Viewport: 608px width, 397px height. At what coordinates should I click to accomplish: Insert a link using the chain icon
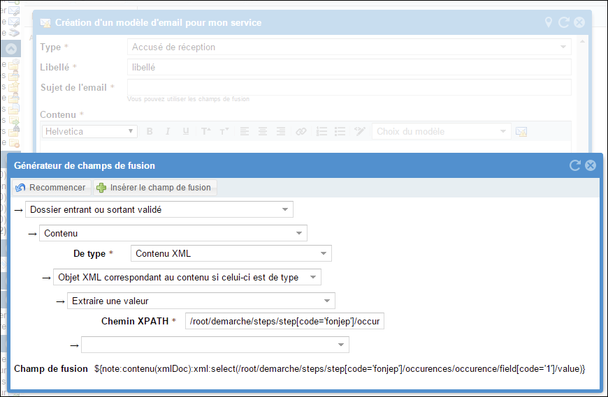tap(301, 131)
